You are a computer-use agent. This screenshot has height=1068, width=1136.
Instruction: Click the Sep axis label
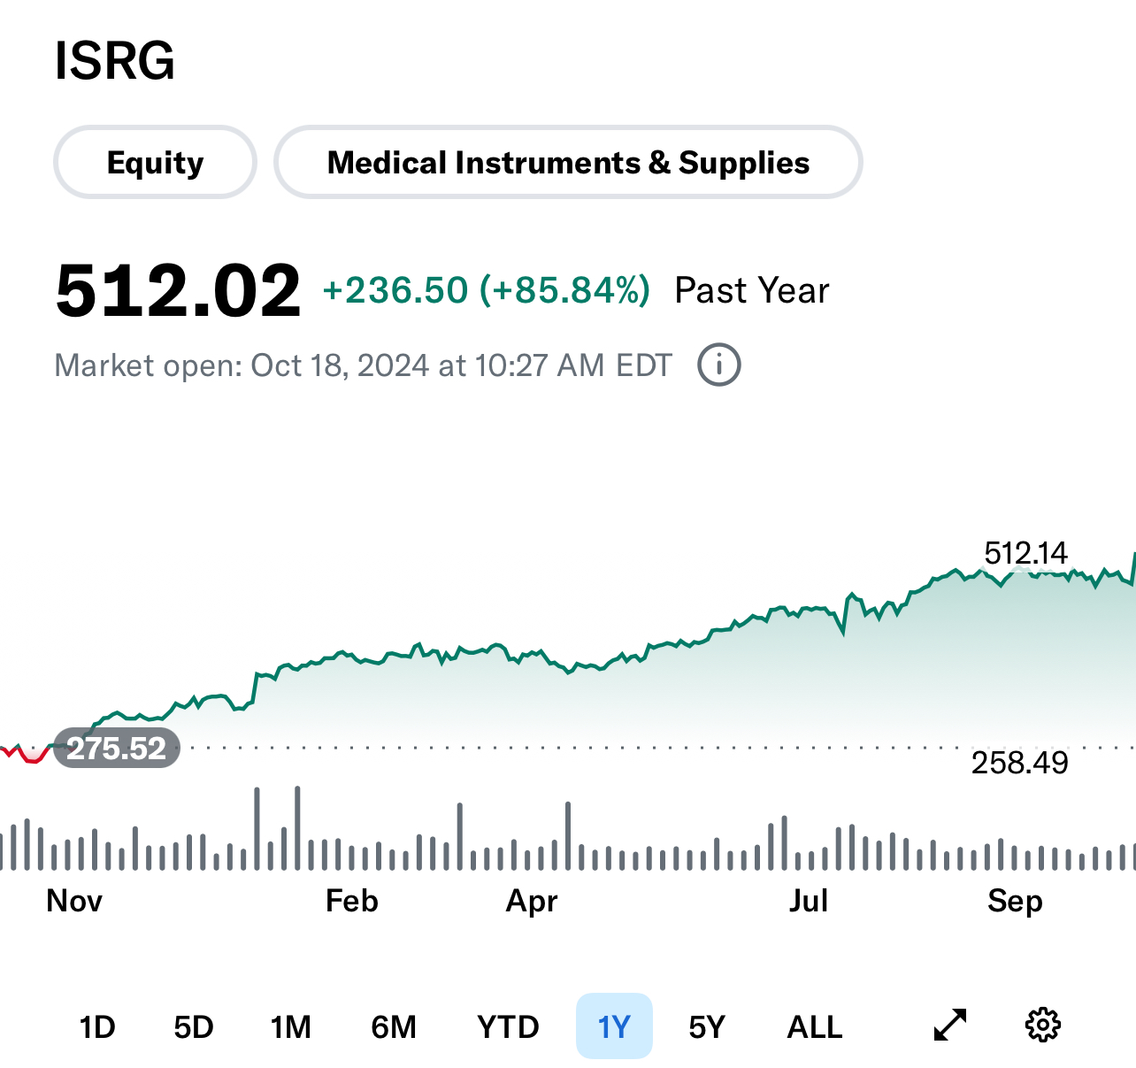pyautogui.click(x=1016, y=902)
